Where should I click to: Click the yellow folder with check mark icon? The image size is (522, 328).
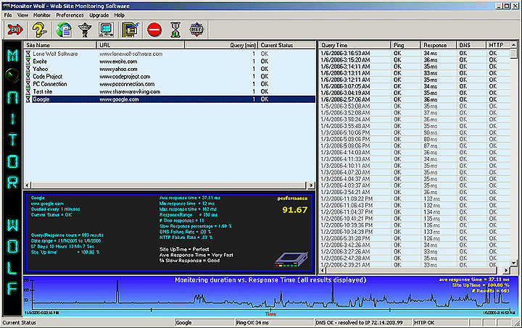coord(130,30)
